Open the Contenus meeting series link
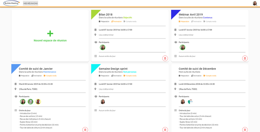Viewport: 260px width, 132px height. pyautogui.click(x=207, y=18)
